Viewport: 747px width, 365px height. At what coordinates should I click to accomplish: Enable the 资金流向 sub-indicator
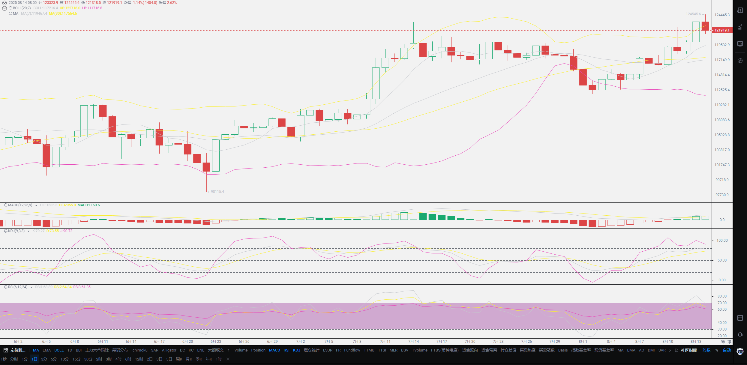click(x=470, y=350)
